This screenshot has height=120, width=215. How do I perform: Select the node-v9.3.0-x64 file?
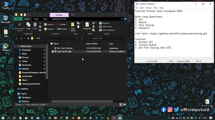point(64,52)
